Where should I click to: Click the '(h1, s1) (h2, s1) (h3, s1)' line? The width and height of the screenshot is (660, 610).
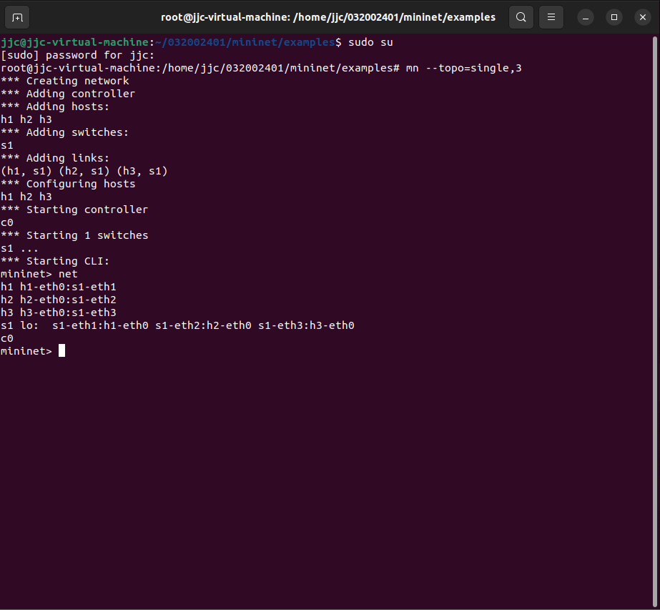(x=84, y=171)
